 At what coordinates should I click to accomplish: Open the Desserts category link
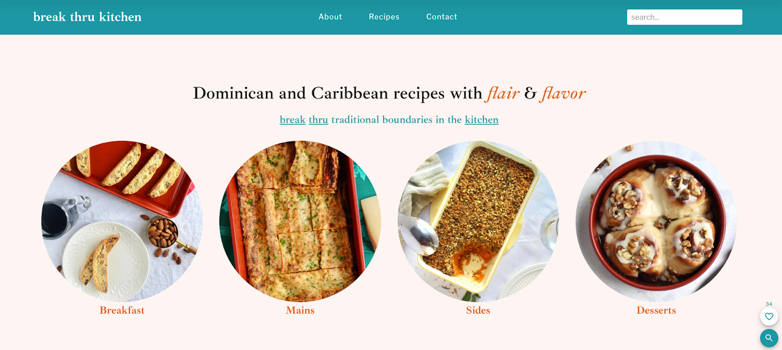656,310
